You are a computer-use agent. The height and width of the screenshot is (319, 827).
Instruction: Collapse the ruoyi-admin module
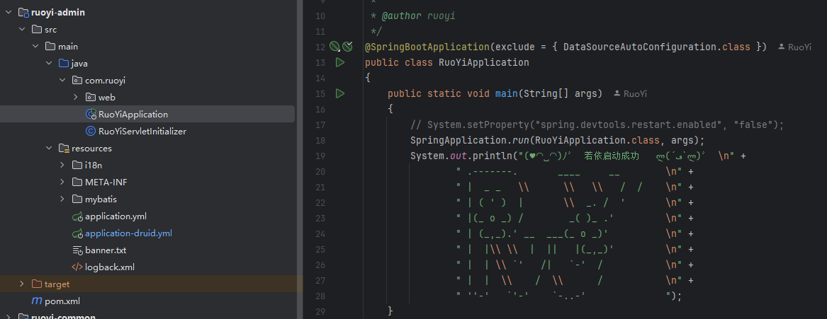[8, 12]
